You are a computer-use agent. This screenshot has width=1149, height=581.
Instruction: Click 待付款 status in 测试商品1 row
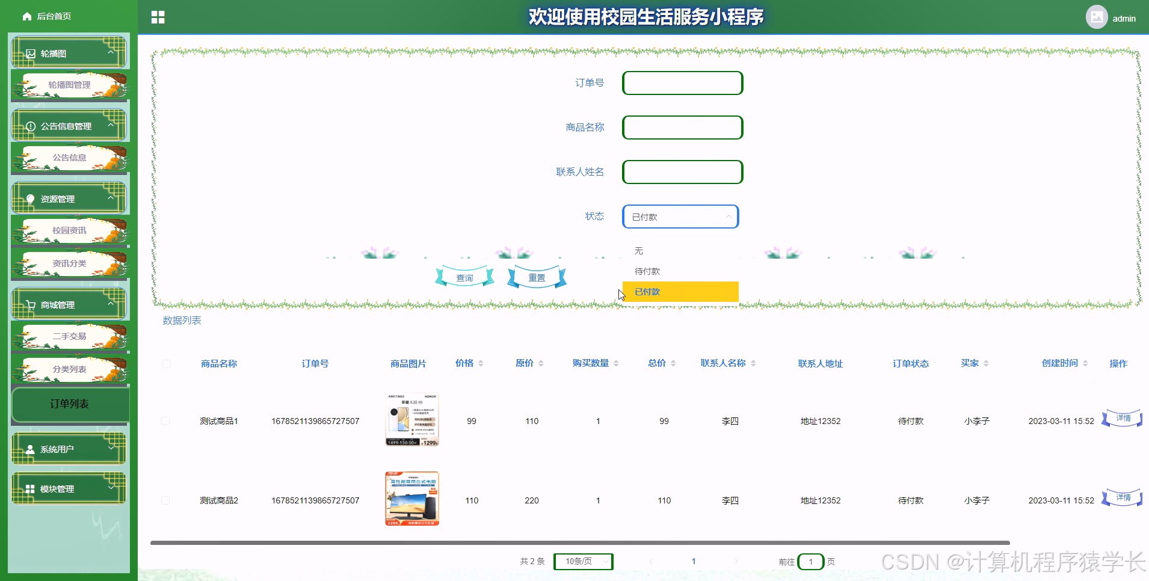(x=910, y=421)
